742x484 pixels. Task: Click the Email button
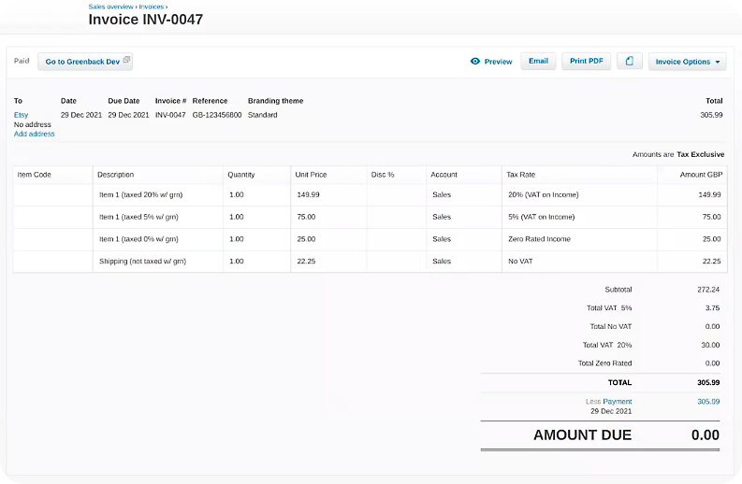pos(538,62)
